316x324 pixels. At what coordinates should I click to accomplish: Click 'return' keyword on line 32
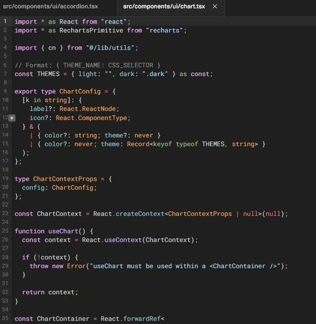tap(33, 293)
